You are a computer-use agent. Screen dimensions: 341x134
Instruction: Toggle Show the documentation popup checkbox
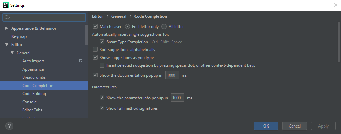95,75
